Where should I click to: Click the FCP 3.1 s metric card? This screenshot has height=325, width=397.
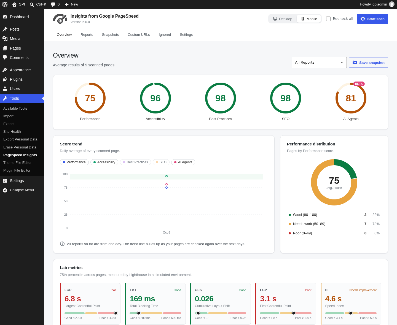coord(286,304)
